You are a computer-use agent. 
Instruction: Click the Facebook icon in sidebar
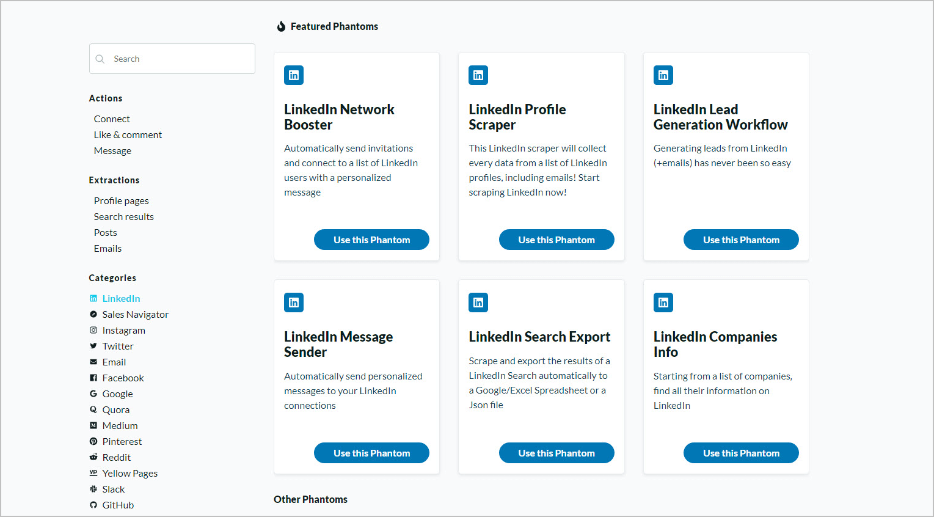(x=93, y=378)
